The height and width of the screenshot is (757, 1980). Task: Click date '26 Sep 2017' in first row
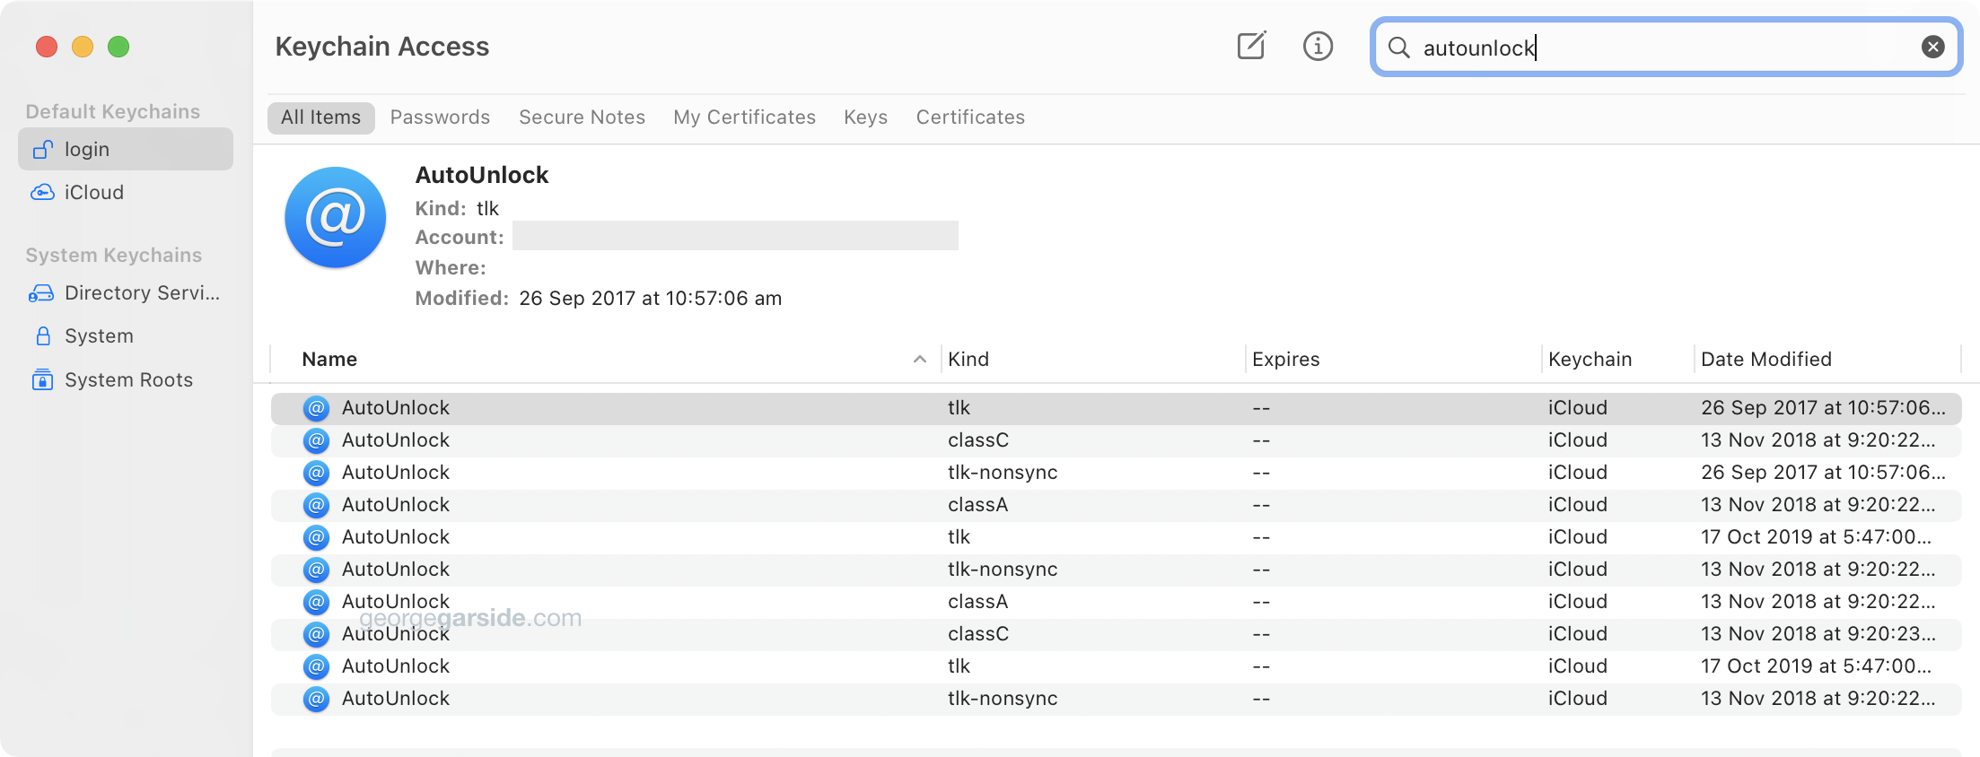coord(1823,408)
